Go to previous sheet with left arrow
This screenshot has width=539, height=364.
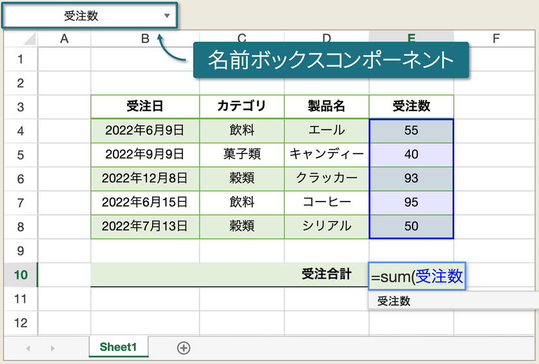pyautogui.click(x=28, y=348)
